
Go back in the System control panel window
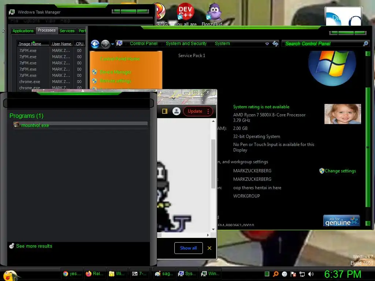[x=95, y=44]
